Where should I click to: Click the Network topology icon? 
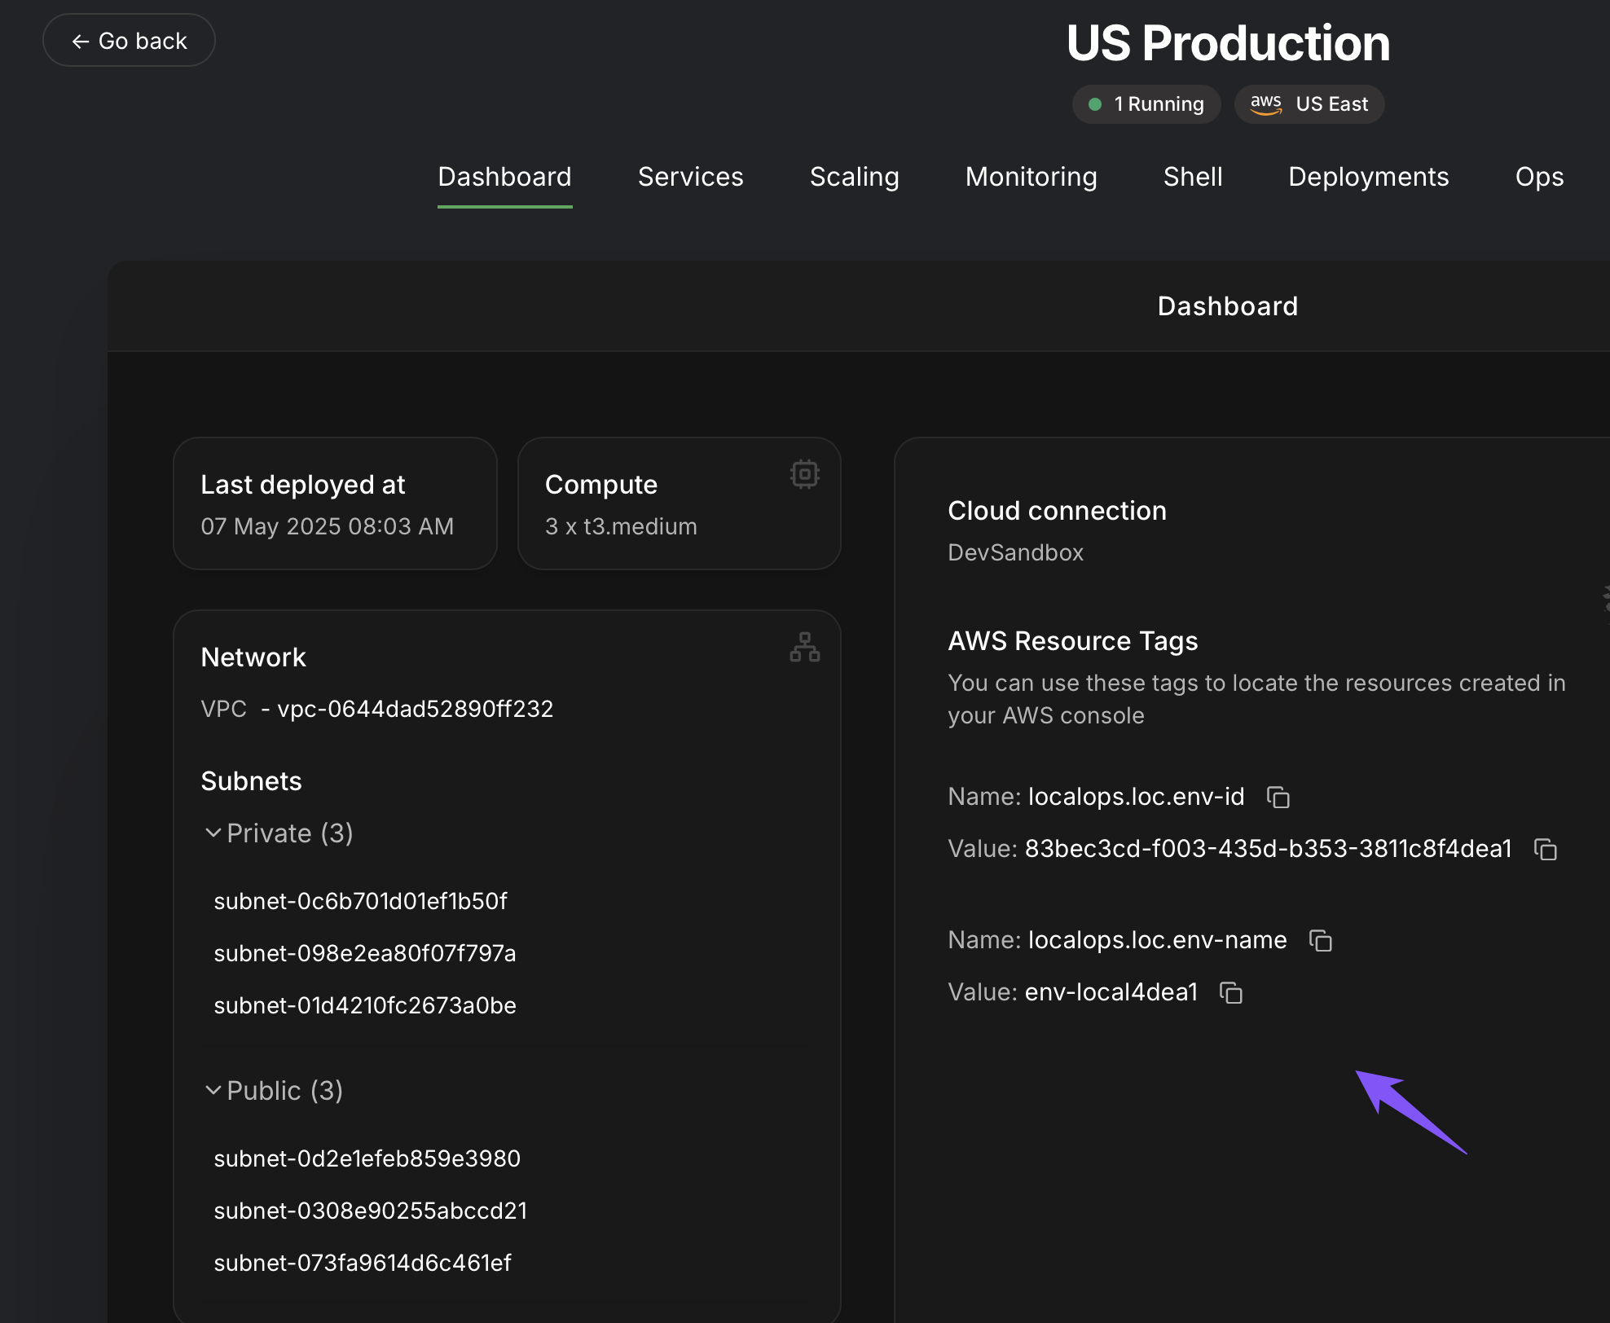tap(804, 647)
